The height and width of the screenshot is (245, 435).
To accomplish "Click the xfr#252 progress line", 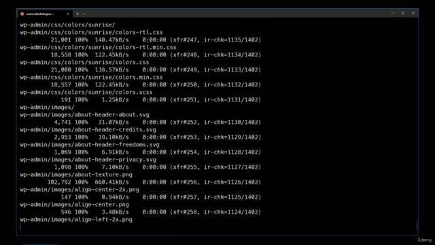I will pyautogui.click(x=157, y=122).
